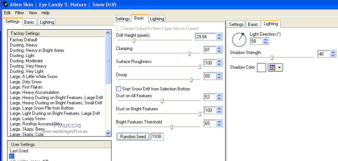This screenshot has height=161, width=338.
Task: Select Large, Lumpy Snow preset
Action: click(x=28, y=119)
